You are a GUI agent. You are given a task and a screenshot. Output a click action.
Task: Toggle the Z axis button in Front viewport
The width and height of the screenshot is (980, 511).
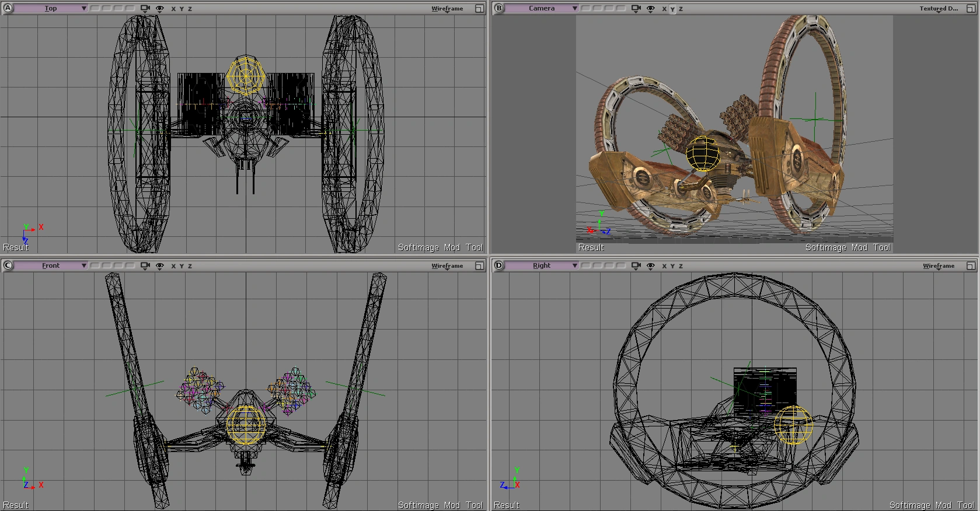point(190,267)
